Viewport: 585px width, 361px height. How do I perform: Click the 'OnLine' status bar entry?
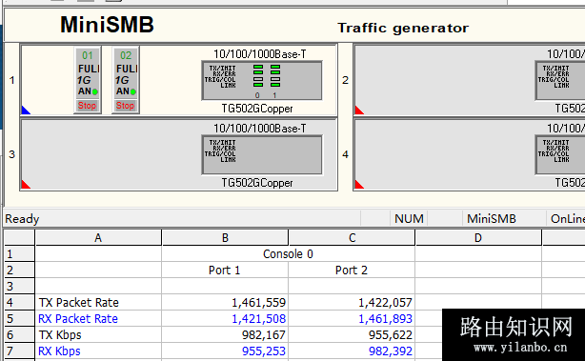point(568,218)
